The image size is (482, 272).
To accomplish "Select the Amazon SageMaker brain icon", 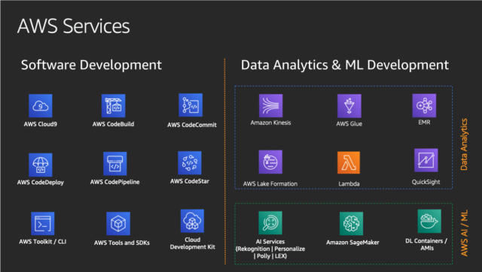I will 352,224.
